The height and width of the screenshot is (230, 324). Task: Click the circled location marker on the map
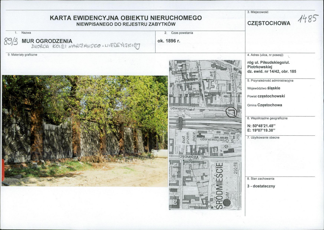[231, 112]
